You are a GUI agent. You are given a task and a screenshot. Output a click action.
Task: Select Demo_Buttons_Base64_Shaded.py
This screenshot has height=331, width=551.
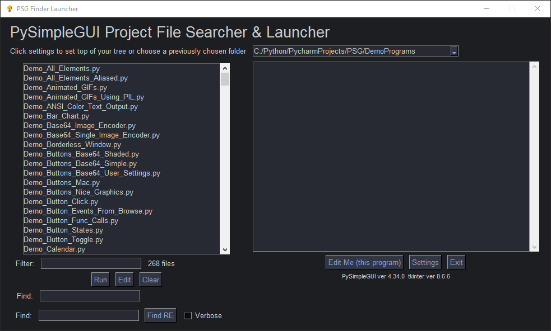(122, 154)
